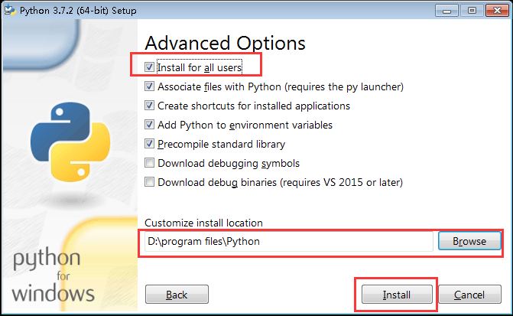This screenshot has height=316, width=513.
Task: Check Download debug binaries option
Action: [149, 182]
